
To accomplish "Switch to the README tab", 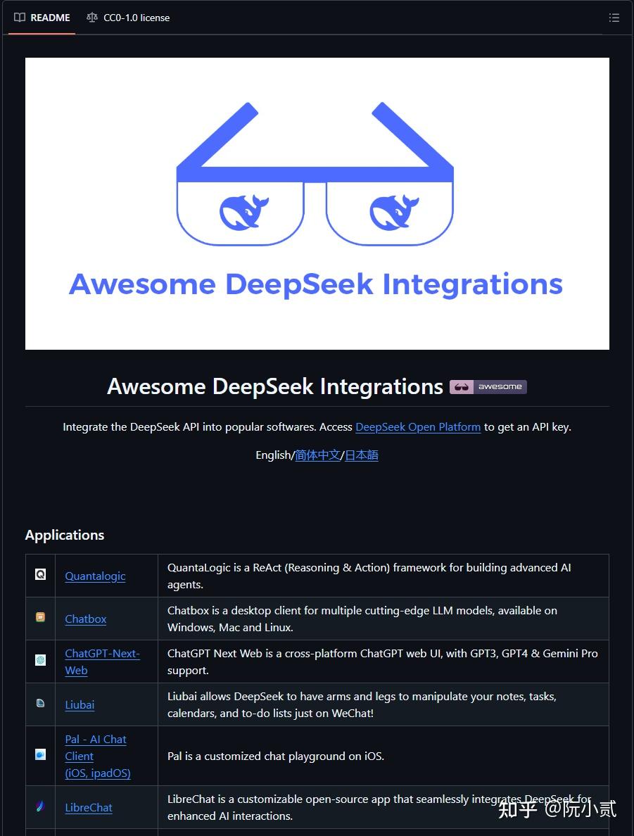I will 49,18.
